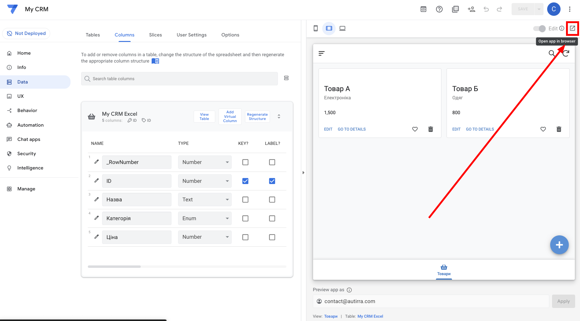Click trash icon on Товар Б card
This screenshot has width=580, height=321.
click(559, 129)
